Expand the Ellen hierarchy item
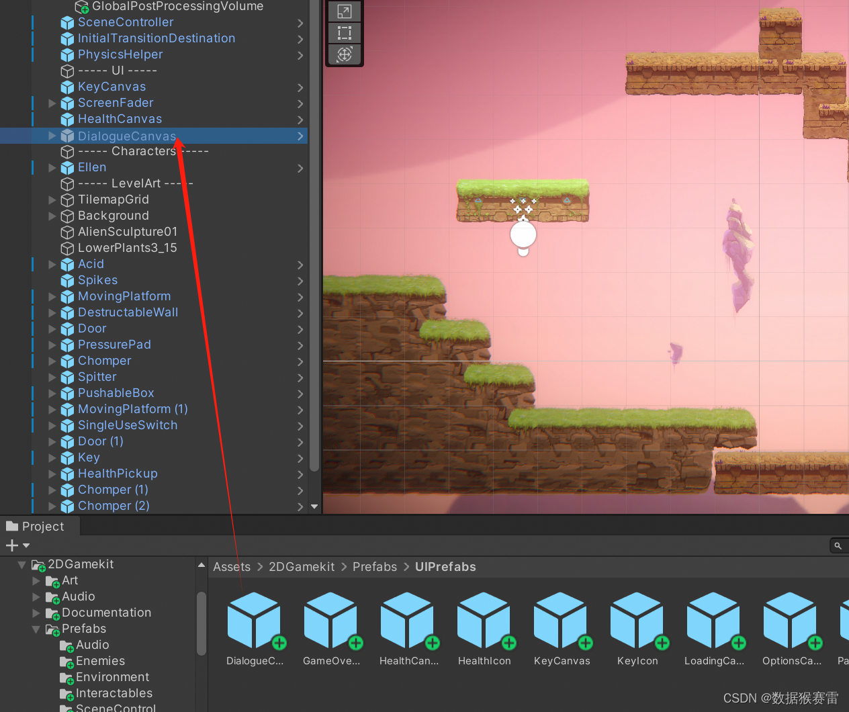Image resolution: width=849 pixels, height=712 pixels. pyautogui.click(x=52, y=167)
